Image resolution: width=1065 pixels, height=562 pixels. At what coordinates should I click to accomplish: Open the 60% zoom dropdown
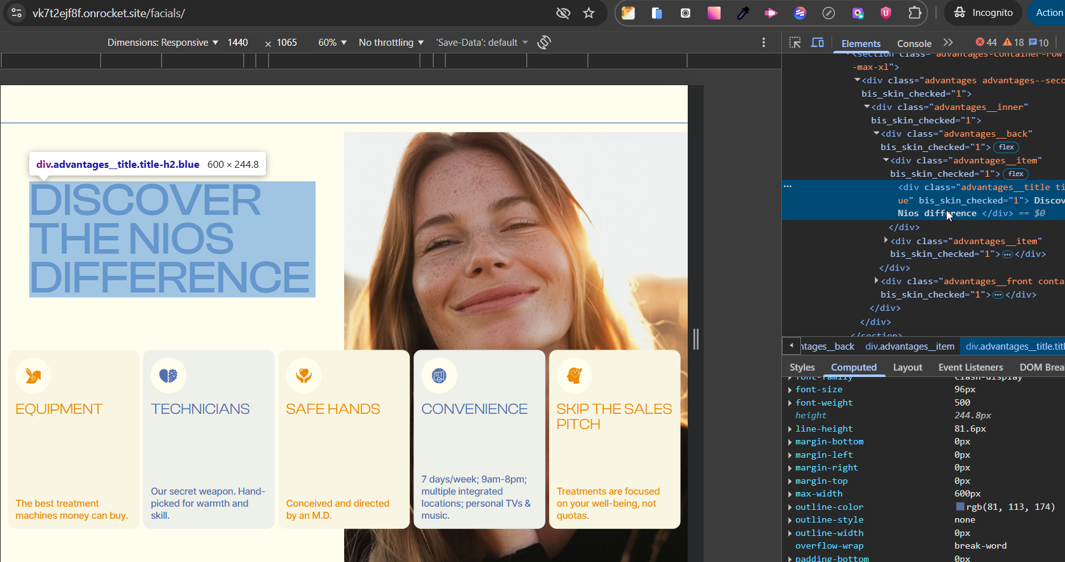(x=332, y=43)
